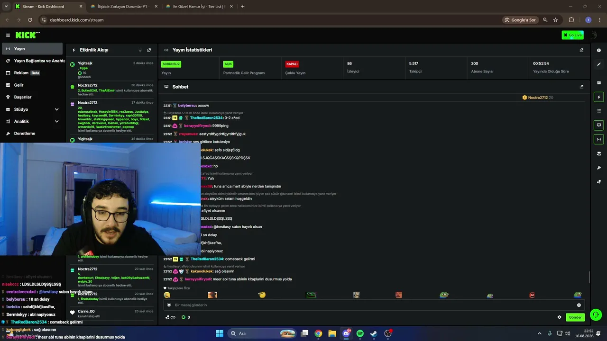607x341 pixels.
Task: Open the Gelir page
Action: [32, 85]
